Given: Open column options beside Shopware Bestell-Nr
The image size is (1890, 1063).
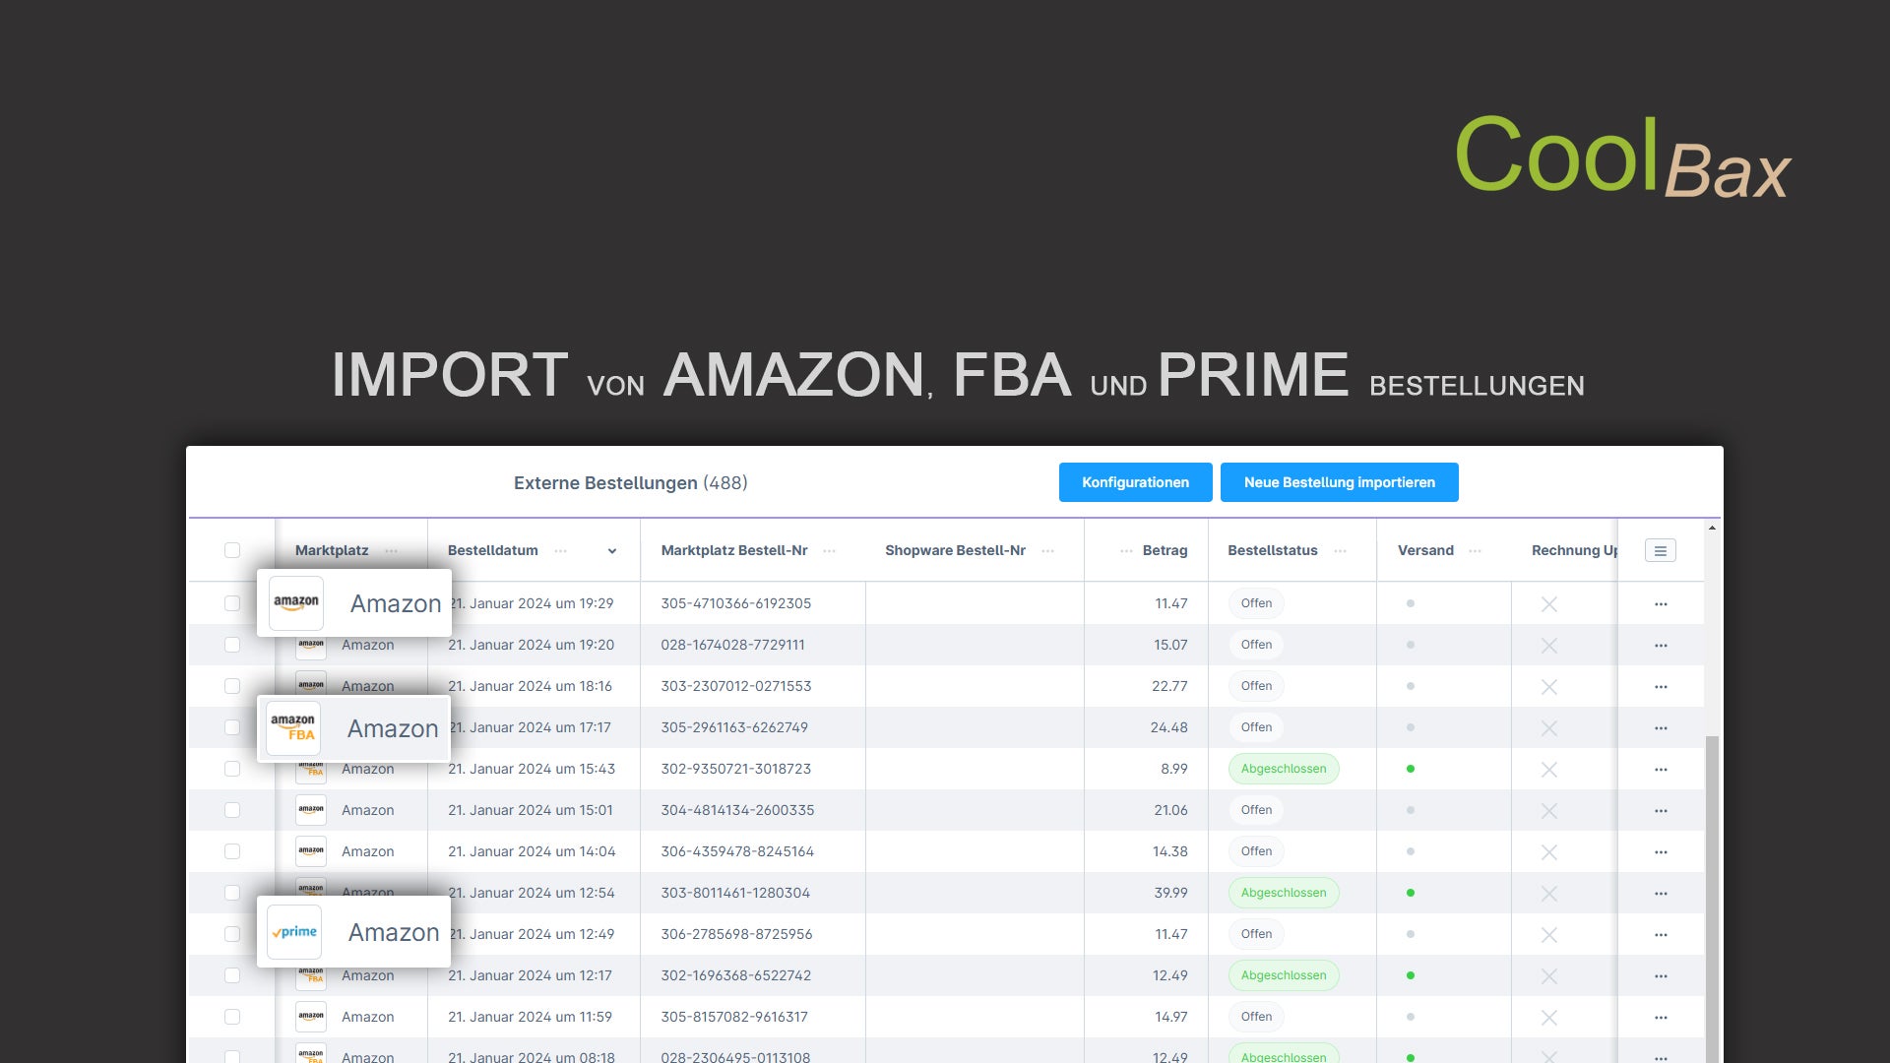Looking at the screenshot, I should tap(1048, 551).
